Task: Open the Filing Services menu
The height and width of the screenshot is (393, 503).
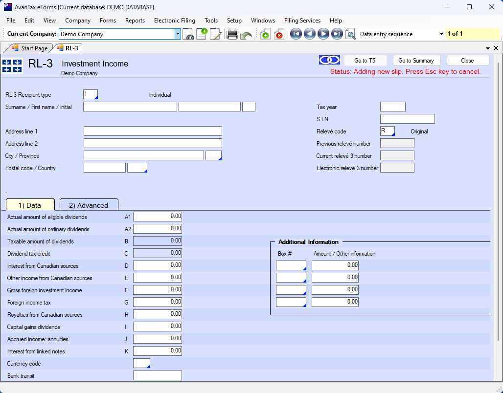Action: (302, 21)
